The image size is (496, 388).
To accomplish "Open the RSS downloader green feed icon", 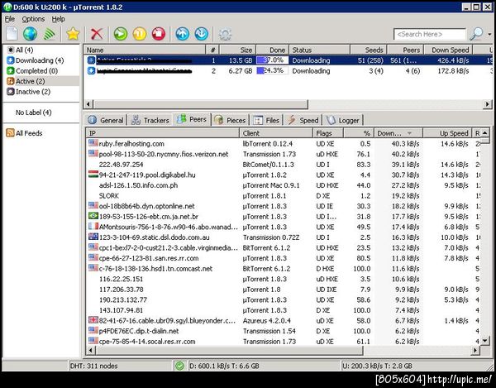I will [x=50, y=34].
